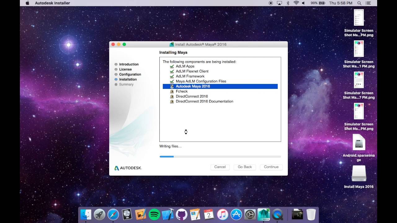Viewport: 397px width, 223px height.
Task: Click the volume speaker icon
Action: [x=304, y=3]
